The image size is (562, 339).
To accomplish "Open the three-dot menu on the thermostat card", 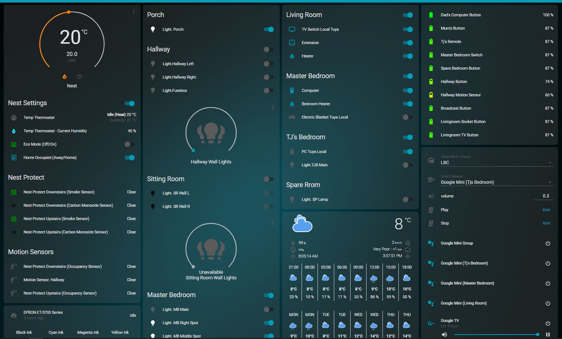I will point(134,11).
